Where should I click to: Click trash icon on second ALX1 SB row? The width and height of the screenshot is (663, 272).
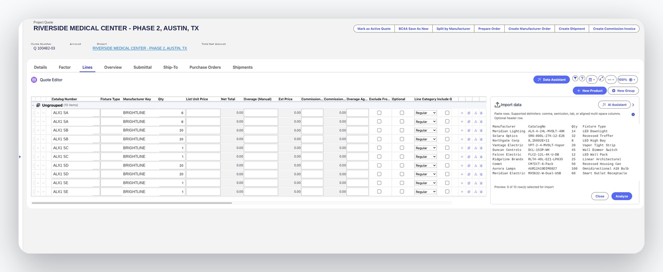tap(481, 139)
